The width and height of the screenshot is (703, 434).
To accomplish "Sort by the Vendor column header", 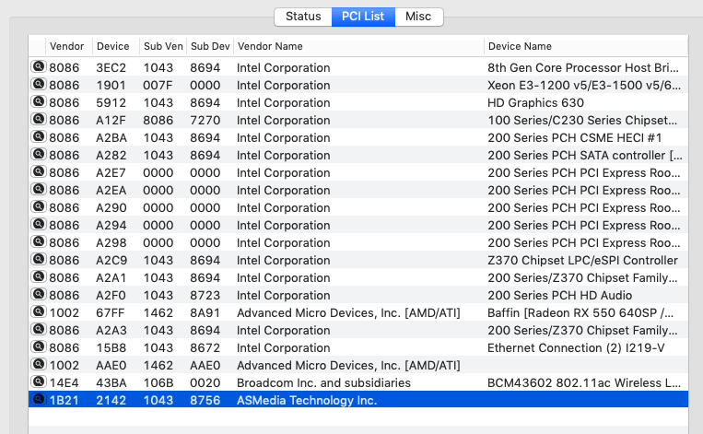I will [68, 46].
